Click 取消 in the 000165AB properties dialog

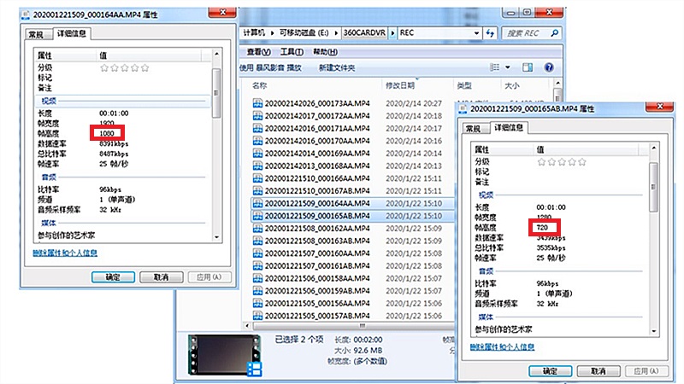click(598, 371)
